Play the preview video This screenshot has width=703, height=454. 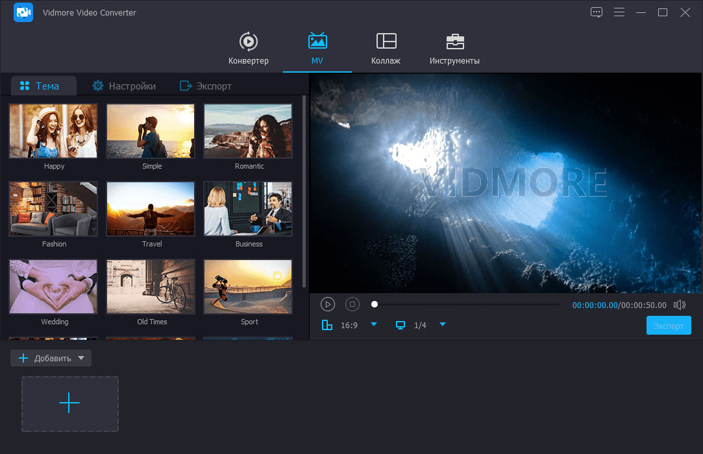328,304
